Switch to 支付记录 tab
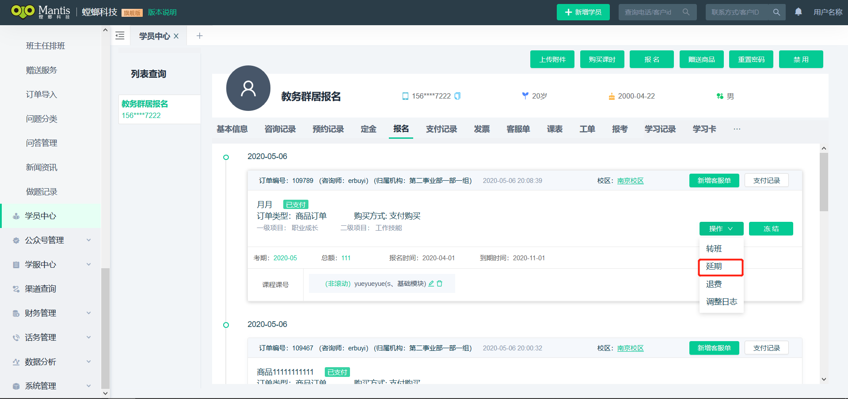The image size is (848, 399). [x=441, y=129]
